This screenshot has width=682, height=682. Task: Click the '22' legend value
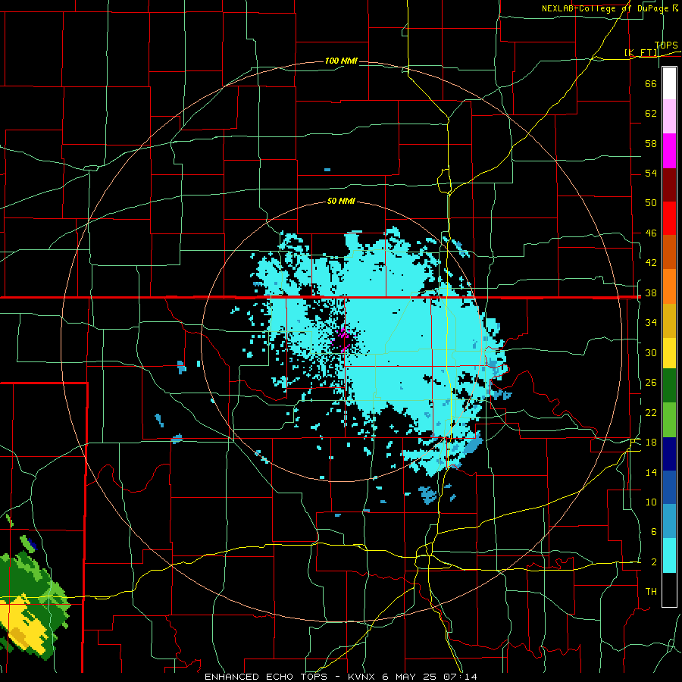click(651, 412)
